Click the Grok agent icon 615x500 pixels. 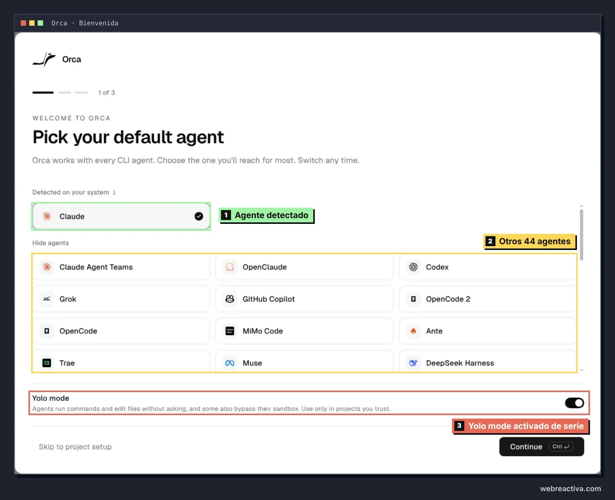click(x=47, y=299)
